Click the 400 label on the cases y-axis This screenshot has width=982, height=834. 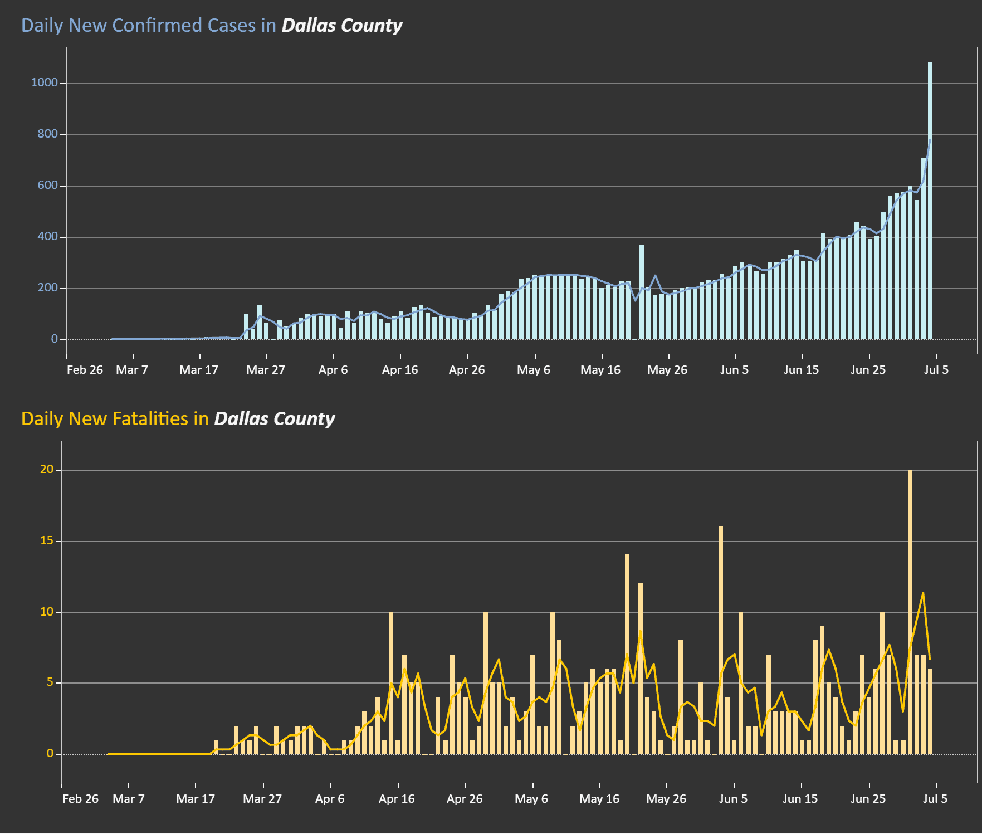point(48,236)
